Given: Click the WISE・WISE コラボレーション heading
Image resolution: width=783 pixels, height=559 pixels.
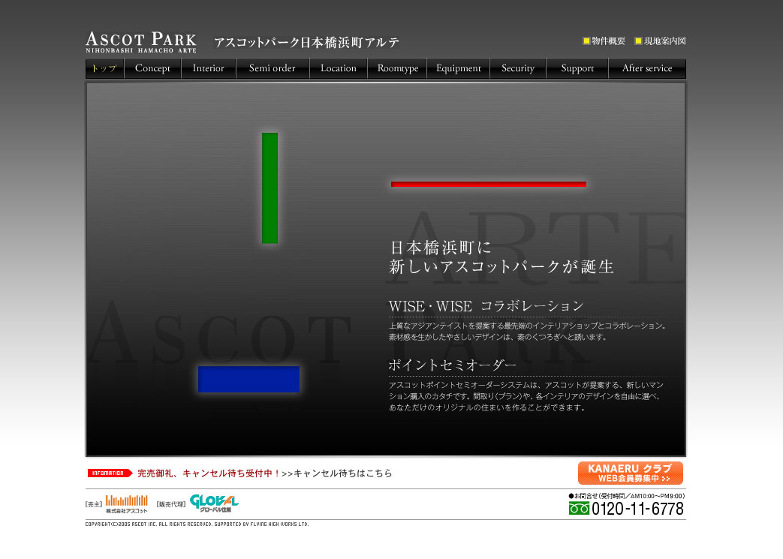Looking at the screenshot, I should click(486, 306).
